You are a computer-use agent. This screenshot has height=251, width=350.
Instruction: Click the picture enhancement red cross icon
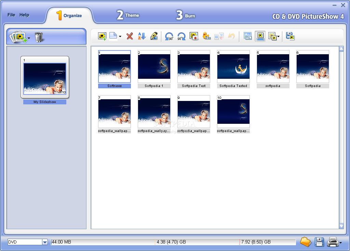pos(194,36)
